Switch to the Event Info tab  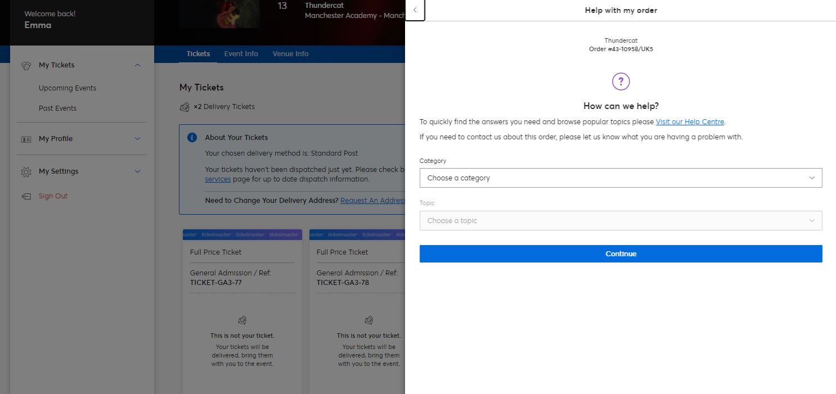241,54
